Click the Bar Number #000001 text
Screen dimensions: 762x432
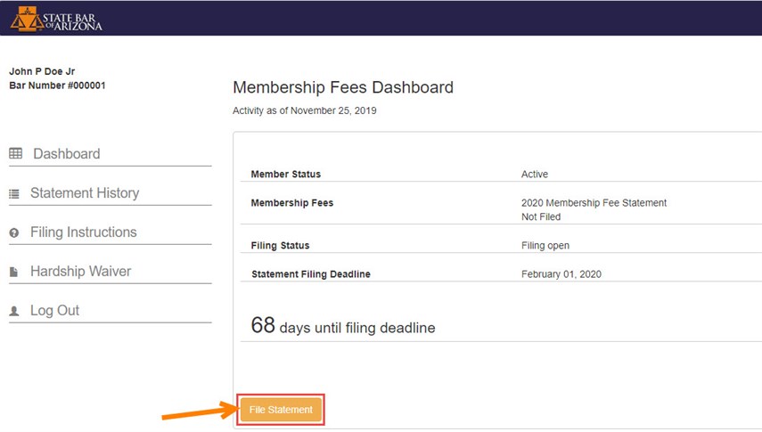point(57,86)
